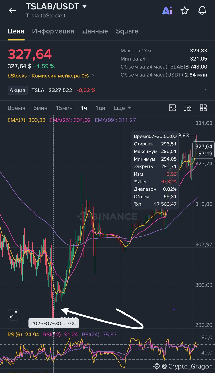The width and height of the screenshot is (215, 373).
Task: Tap the Мин за 24ч value 321,05
Action: tap(199, 59)
